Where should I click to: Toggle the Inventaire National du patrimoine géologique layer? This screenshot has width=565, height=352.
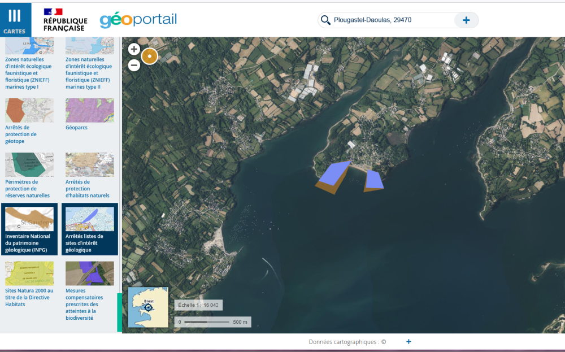pos(29,229)
